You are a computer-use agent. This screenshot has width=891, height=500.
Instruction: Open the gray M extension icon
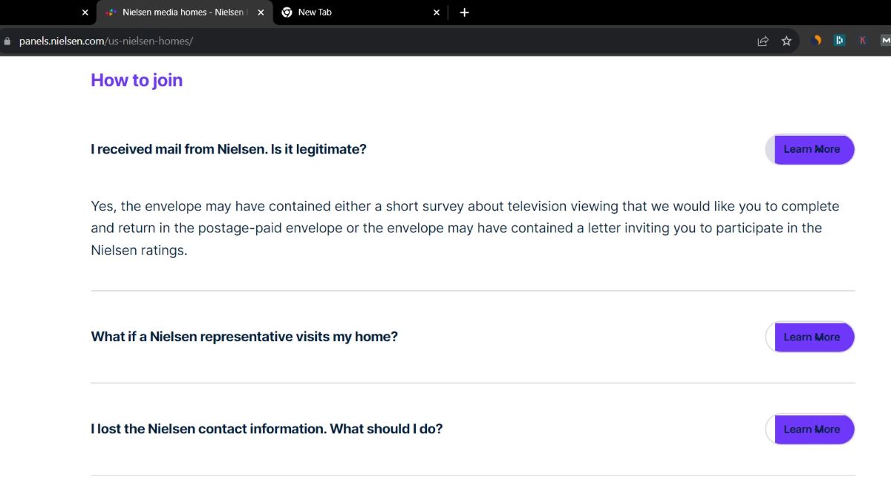pos(885,41)
